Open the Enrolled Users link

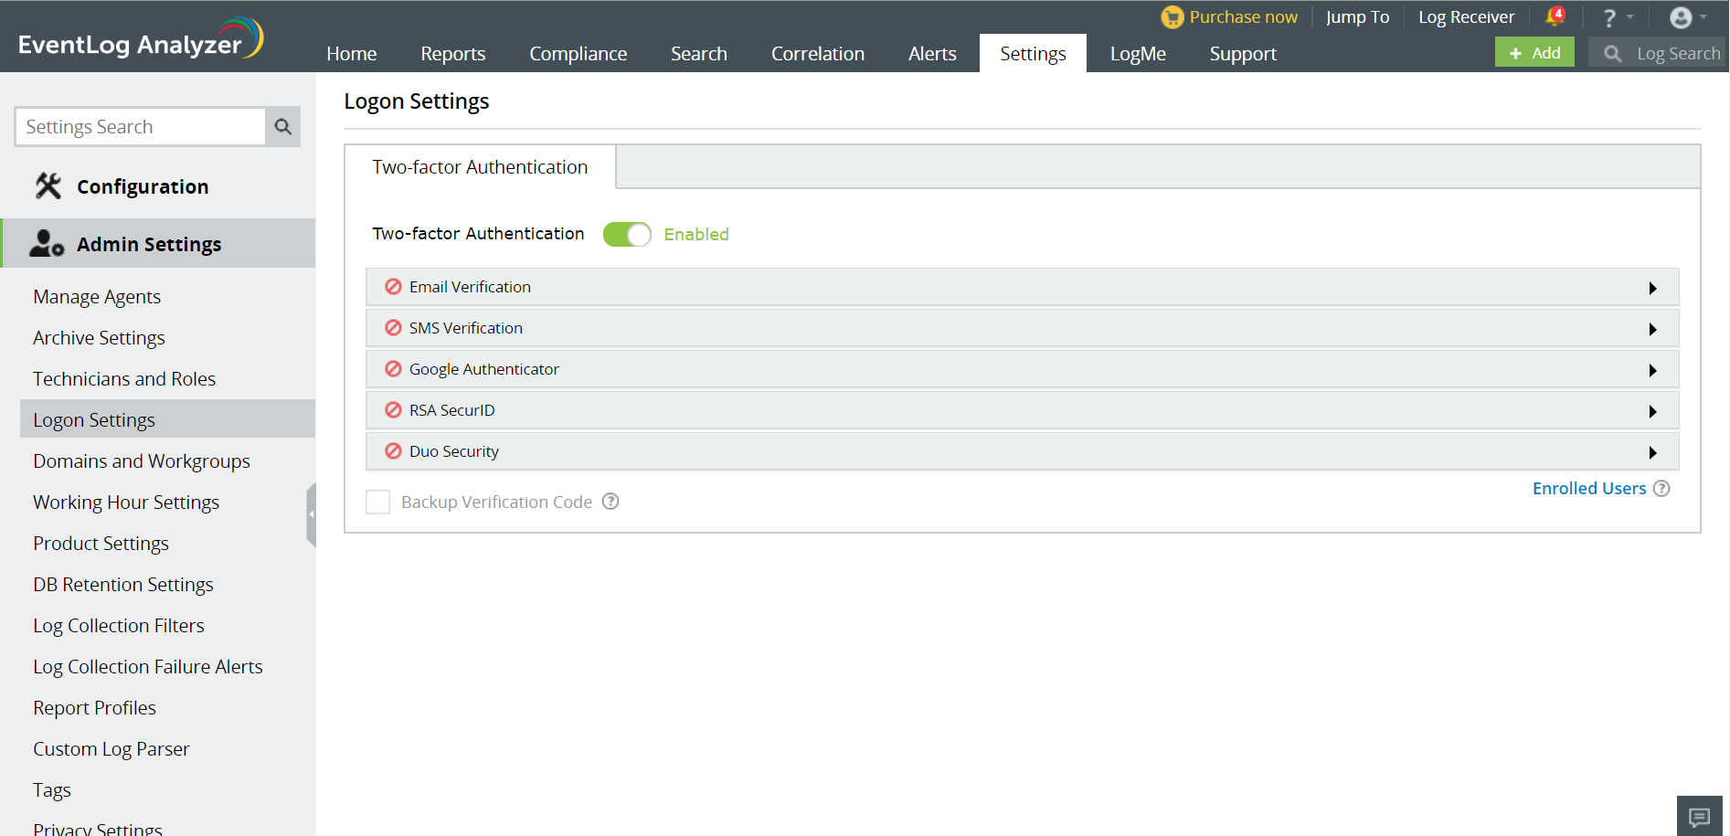(x=1589, y=489)
